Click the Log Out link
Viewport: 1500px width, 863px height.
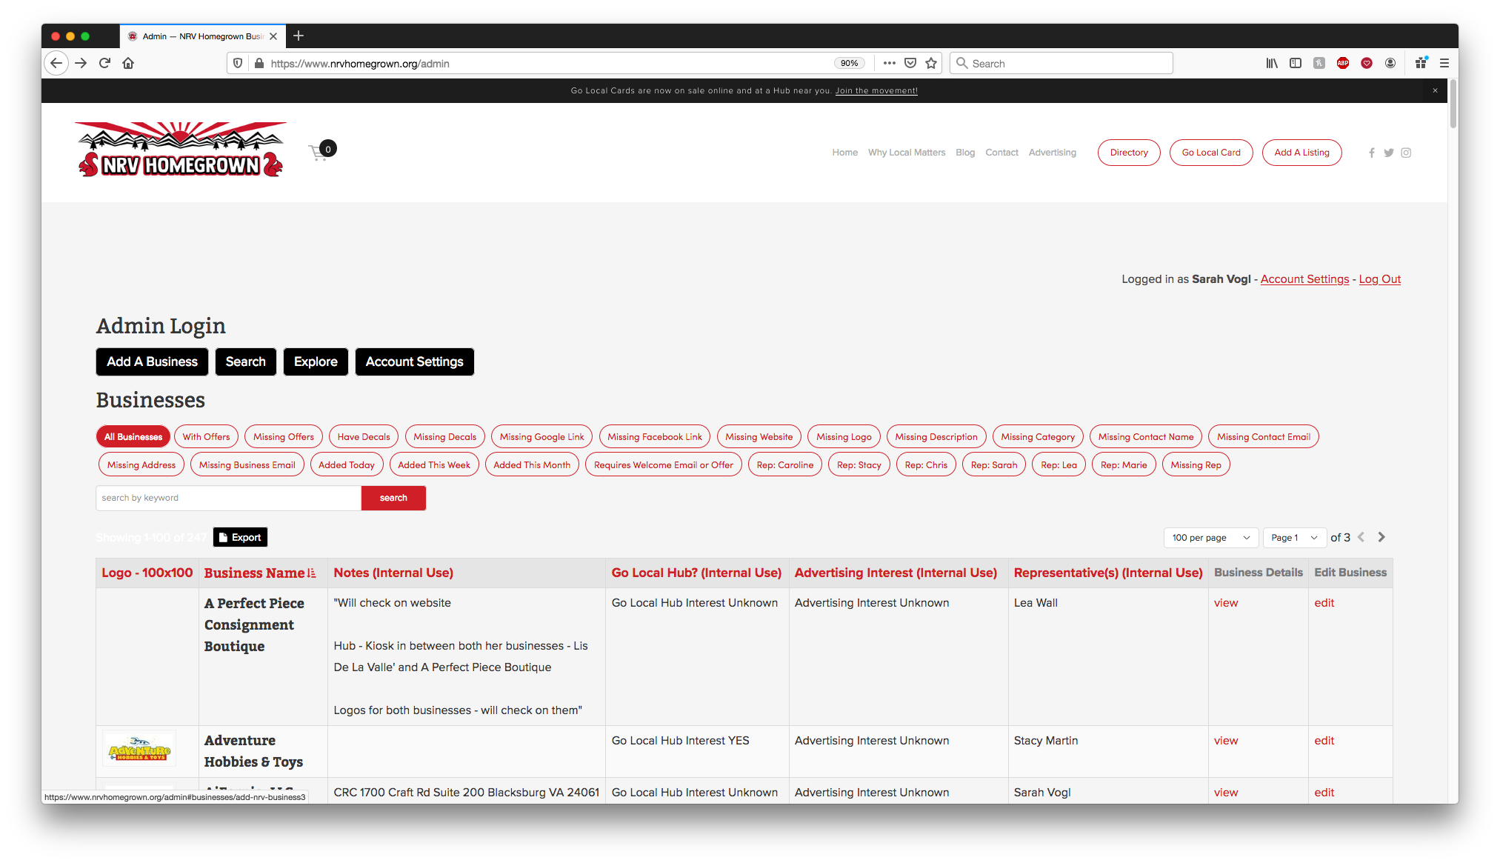[x=1379, y=279]
